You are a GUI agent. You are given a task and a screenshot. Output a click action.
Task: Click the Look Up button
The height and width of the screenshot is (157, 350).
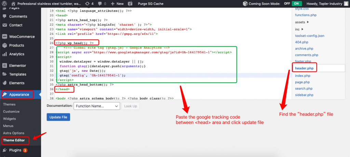pyautogui.click(x=131, y=106)
